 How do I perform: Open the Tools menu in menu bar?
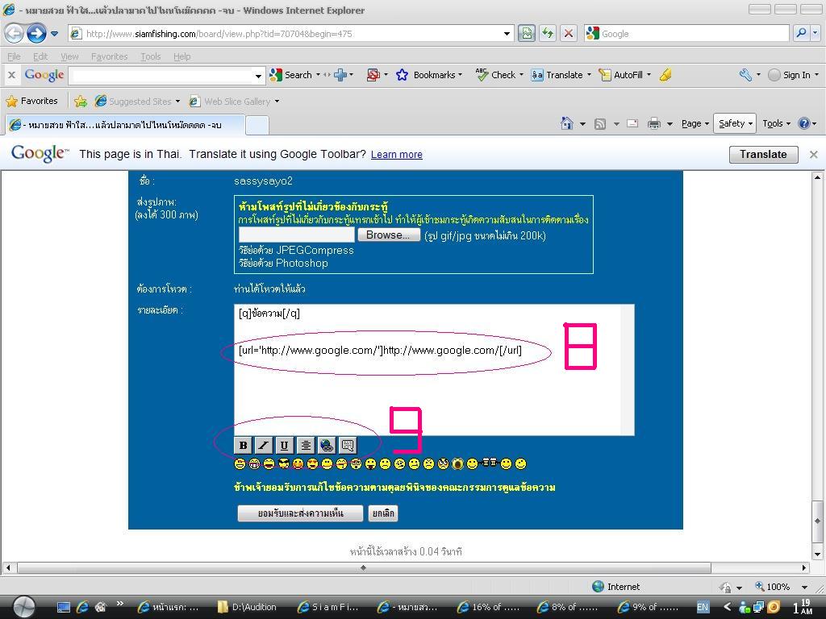[x=150, y=56]
